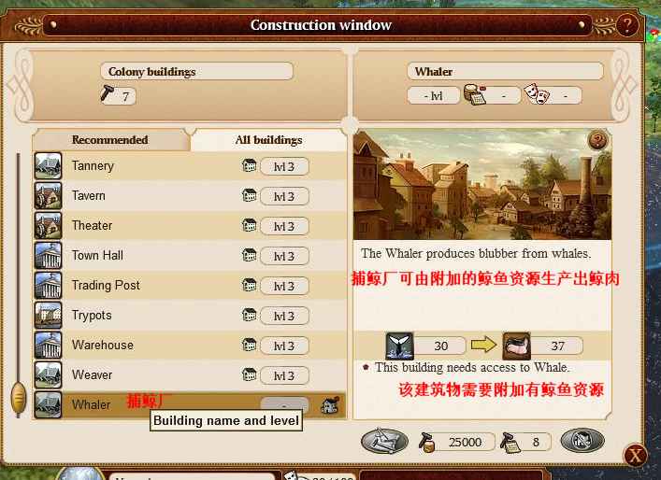Screen dimensions: 661x480
Task: Click the blubber product icon
Action: point(516,346)
